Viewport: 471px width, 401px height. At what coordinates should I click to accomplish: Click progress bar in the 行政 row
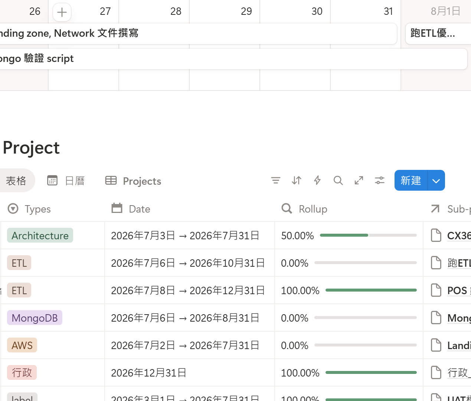click(371, 372)
